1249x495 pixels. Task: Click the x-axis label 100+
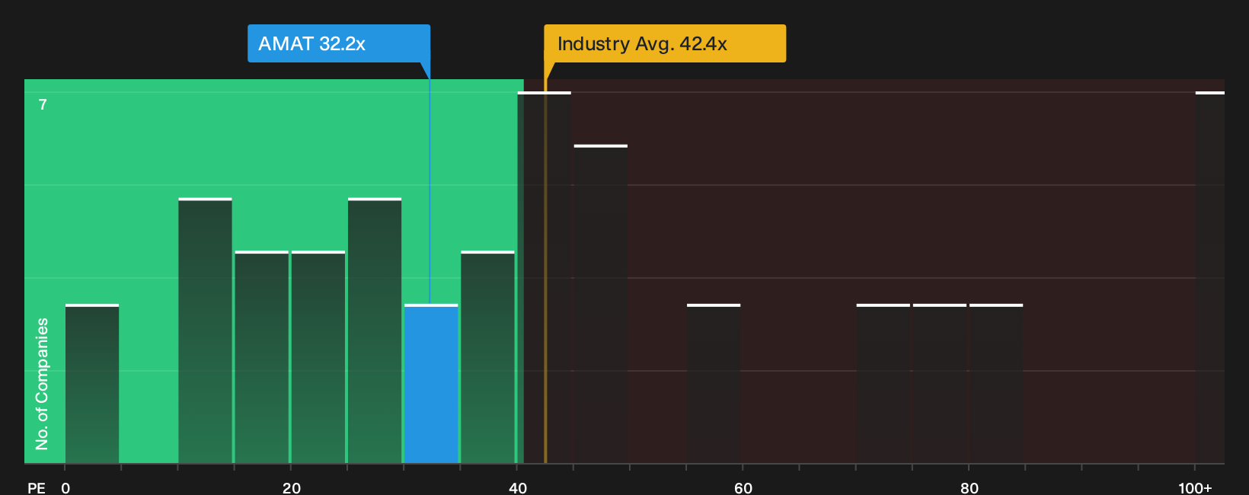[1195, 488]
